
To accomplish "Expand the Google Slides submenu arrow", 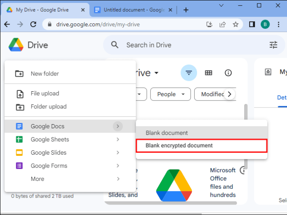I will tap(118, 152).
